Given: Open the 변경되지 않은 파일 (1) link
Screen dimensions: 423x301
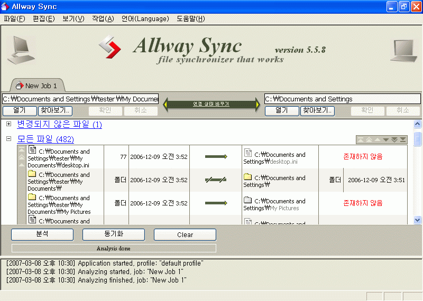Looking at the screenshot, I should tap(59, 124).
